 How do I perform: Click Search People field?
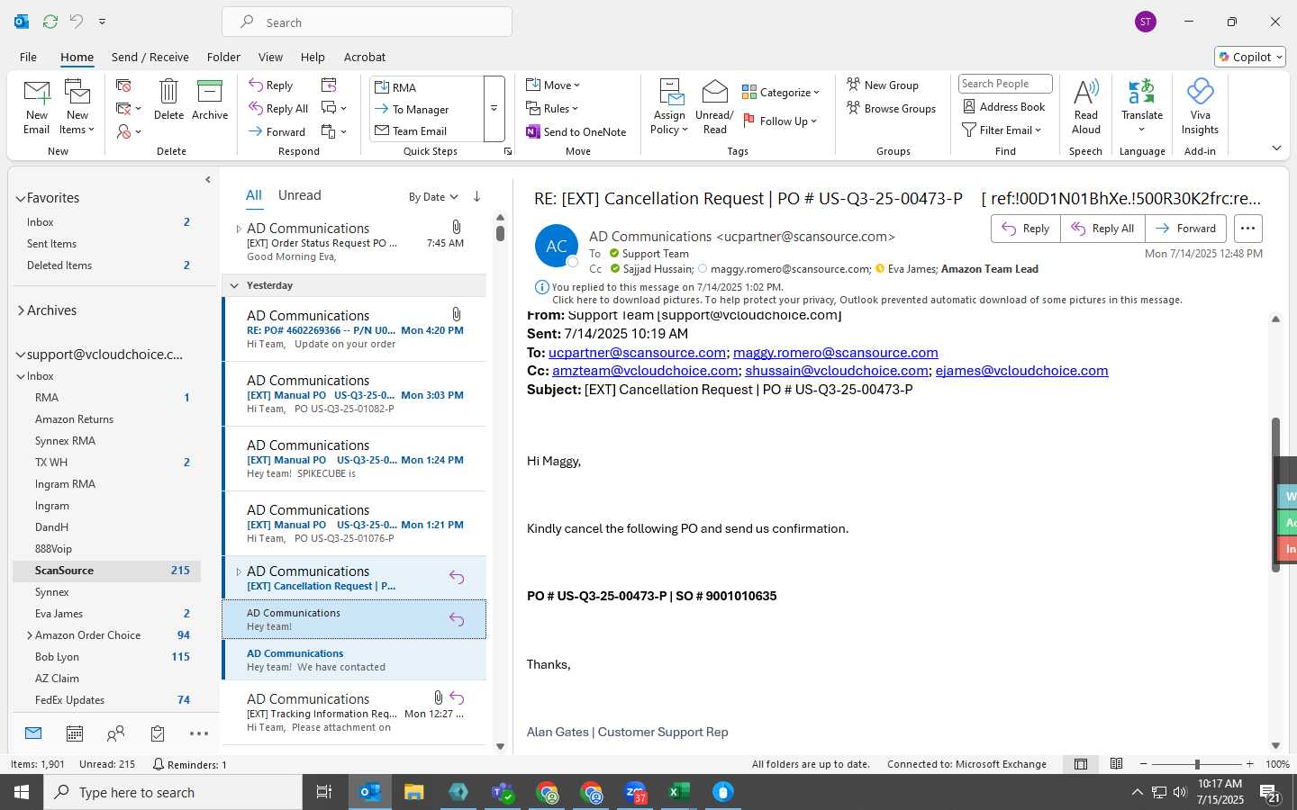pos(1005,84)
